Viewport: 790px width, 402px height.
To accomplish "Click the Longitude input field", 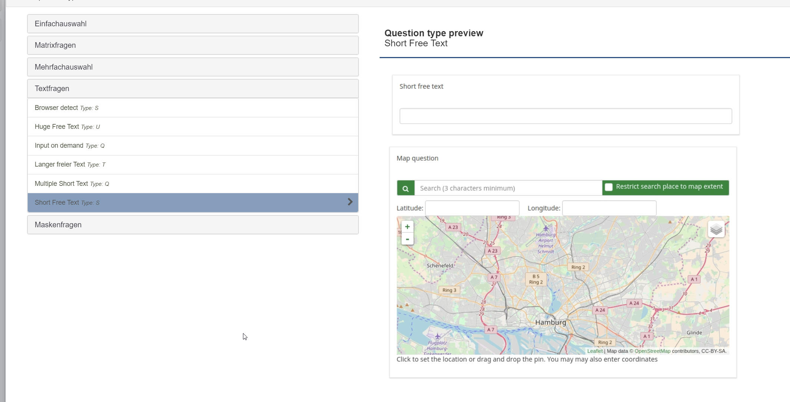I will click(609, 208).
